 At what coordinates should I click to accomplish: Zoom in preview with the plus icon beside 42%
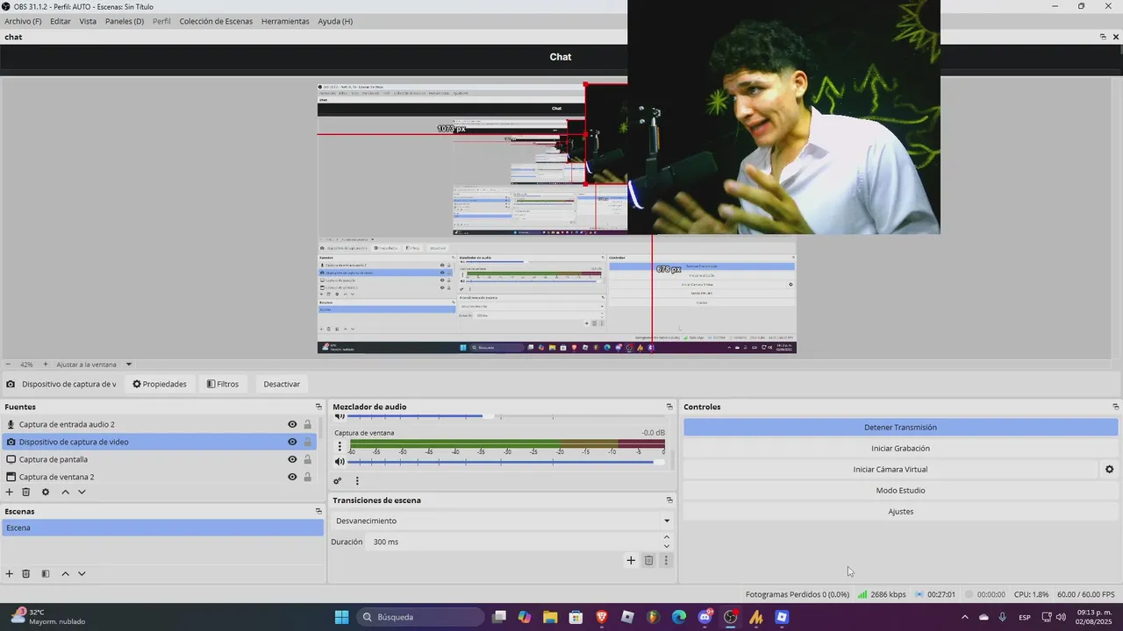[x=46, y=365]
